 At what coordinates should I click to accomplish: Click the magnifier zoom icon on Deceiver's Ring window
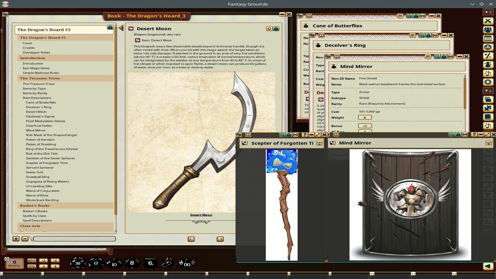tap(421, 35)
